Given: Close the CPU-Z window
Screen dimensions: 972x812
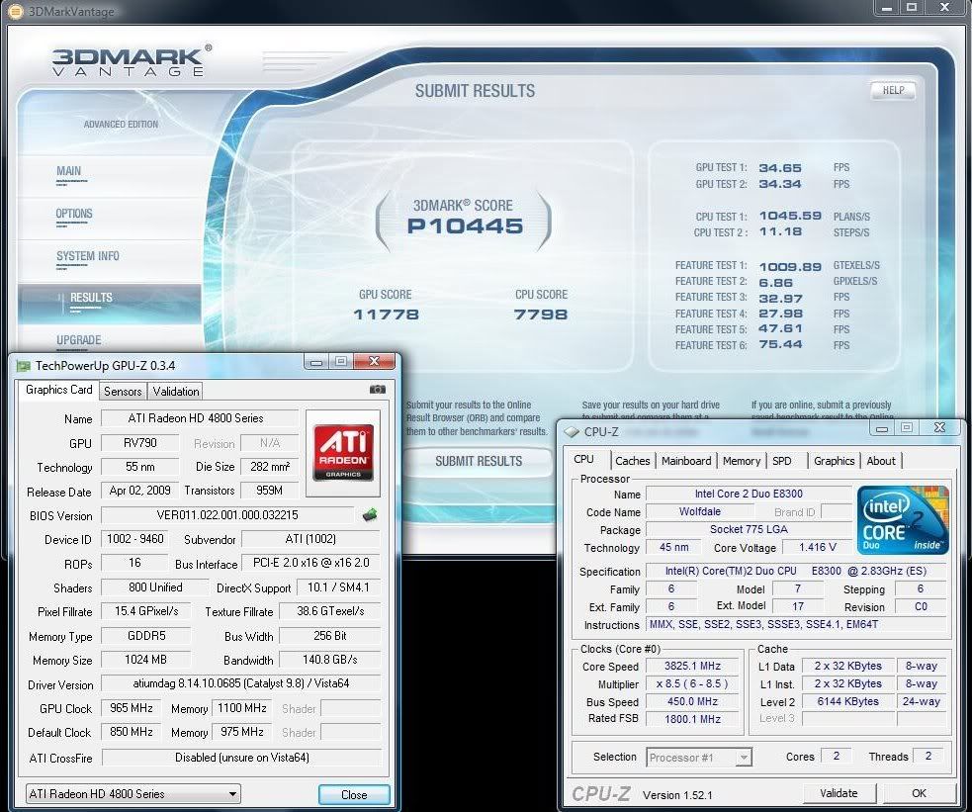Looking at the screenshot, I should click(939, 427).
